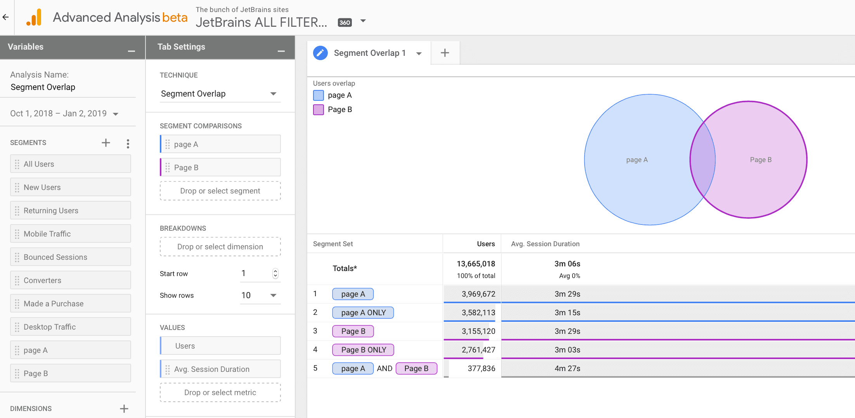
Task: Open the date range dropdown
Action: point(116,114)
